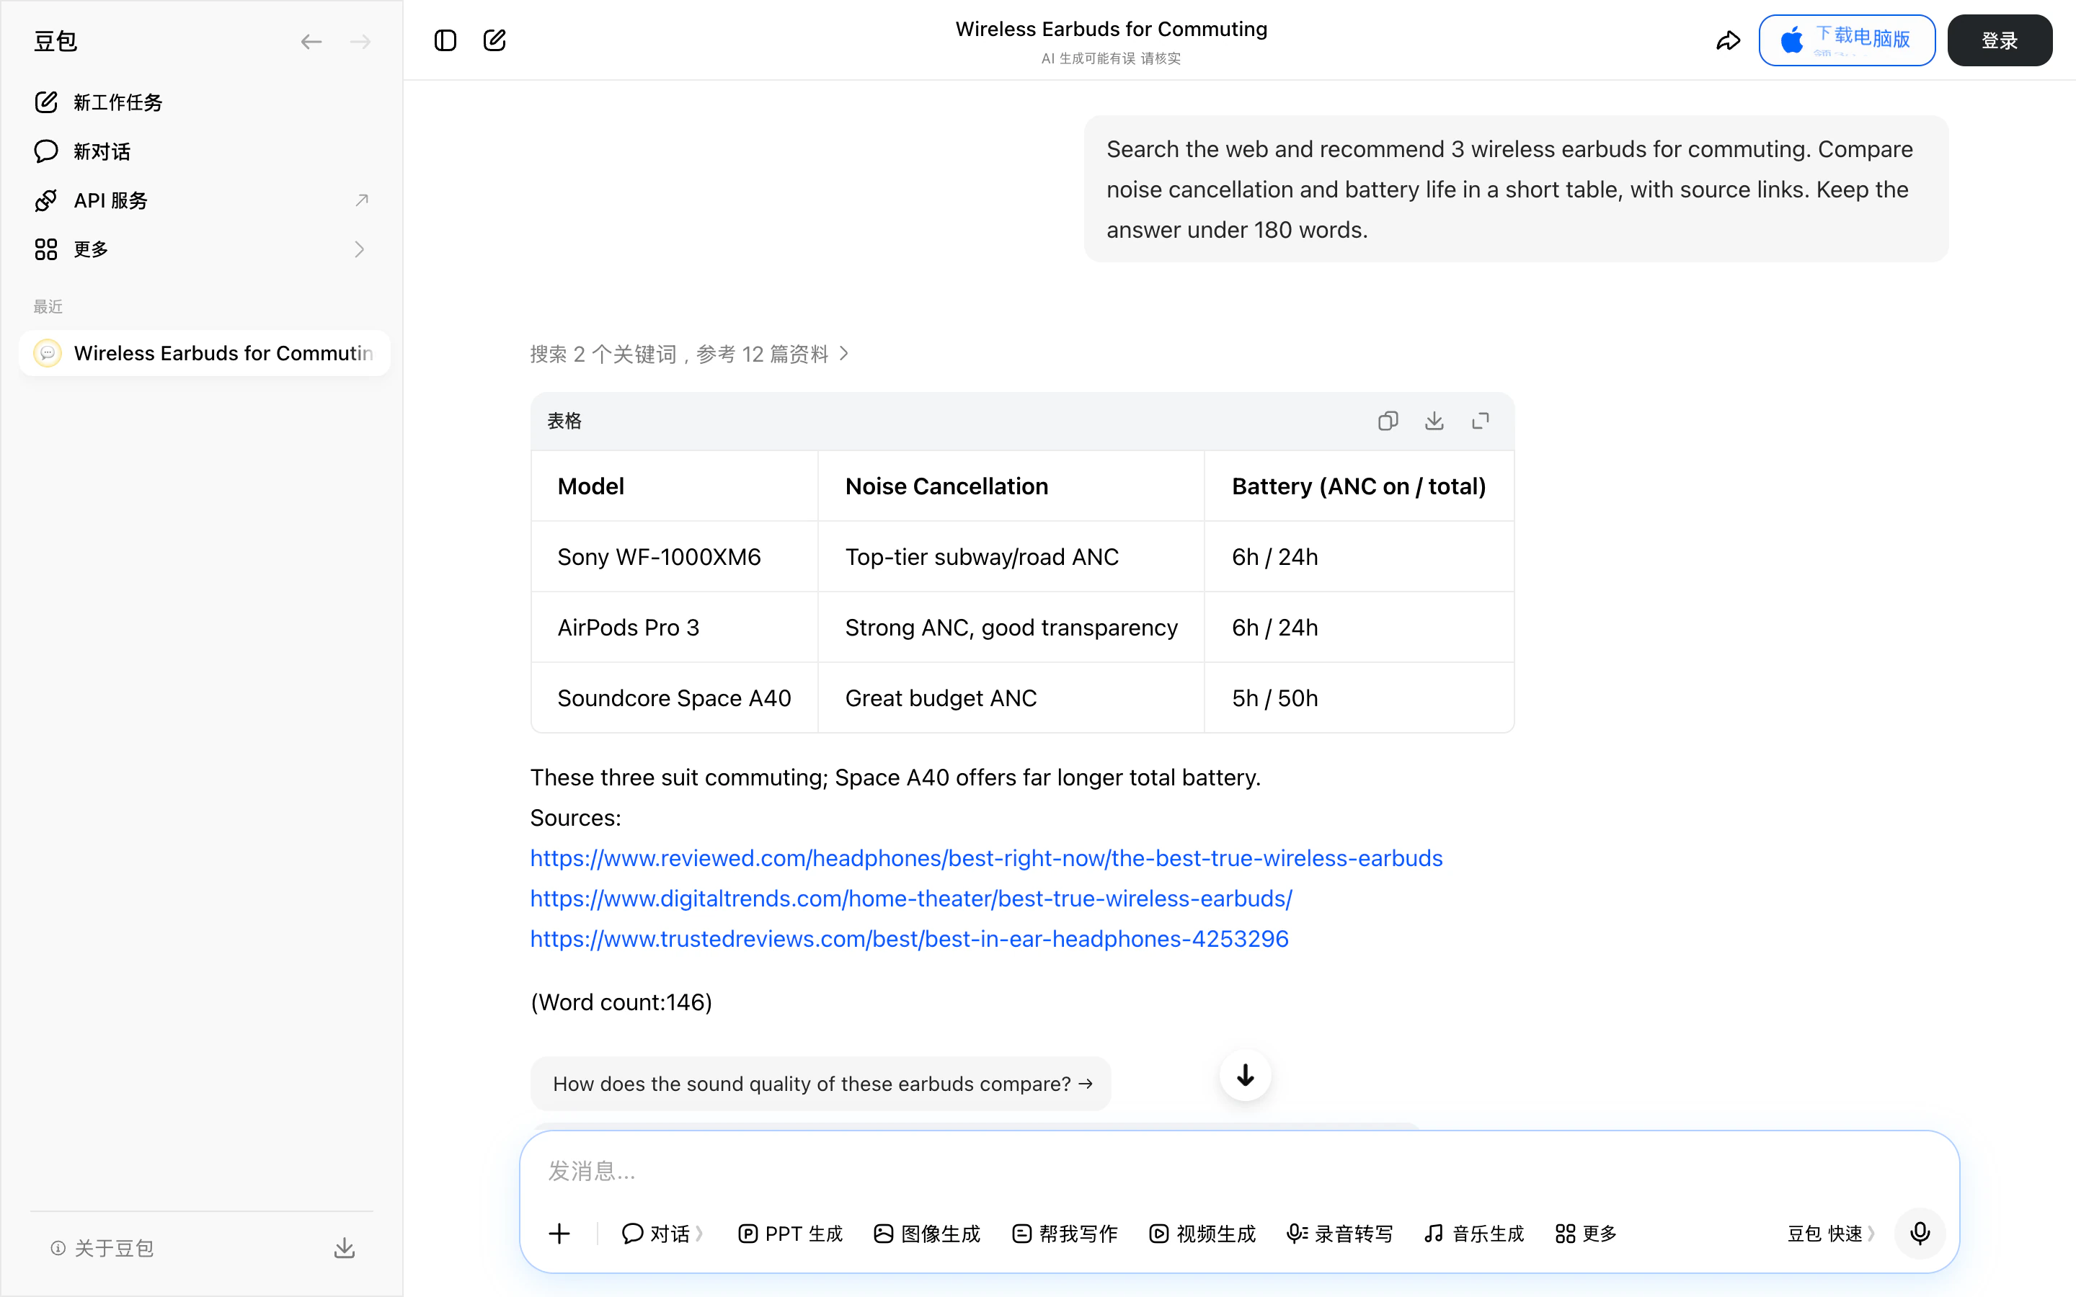Click the AirPods Pro 3 table cell
This screenshot has height=1297, width=2076.
pyautogui.click(x=674, y=627)
